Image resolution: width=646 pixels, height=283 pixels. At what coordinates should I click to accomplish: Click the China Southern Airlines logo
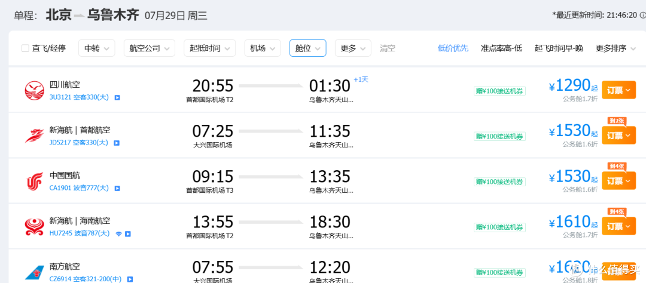pos(34,272)
